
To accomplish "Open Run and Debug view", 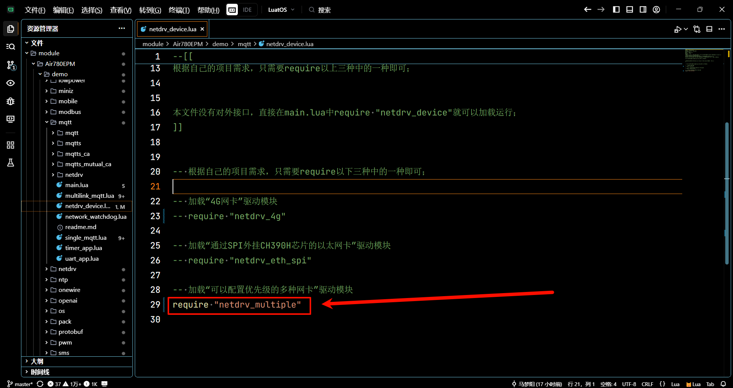I will coord(11,101).
